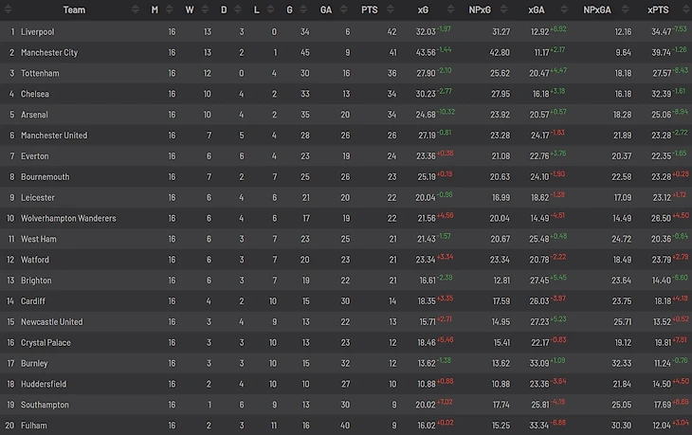Screen dimensions: 692x435
Task: Open Fulham team page
Action: coord(33,426)
